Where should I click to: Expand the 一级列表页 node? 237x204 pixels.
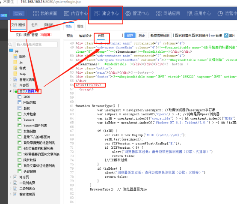10,183
